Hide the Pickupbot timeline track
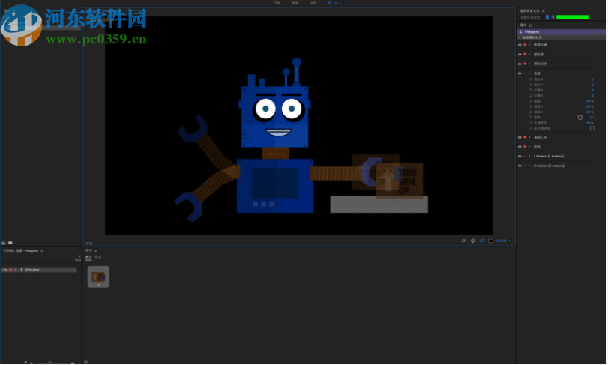Image resolution: width=608 pixels, height=365 pixels. pos(5,270)
